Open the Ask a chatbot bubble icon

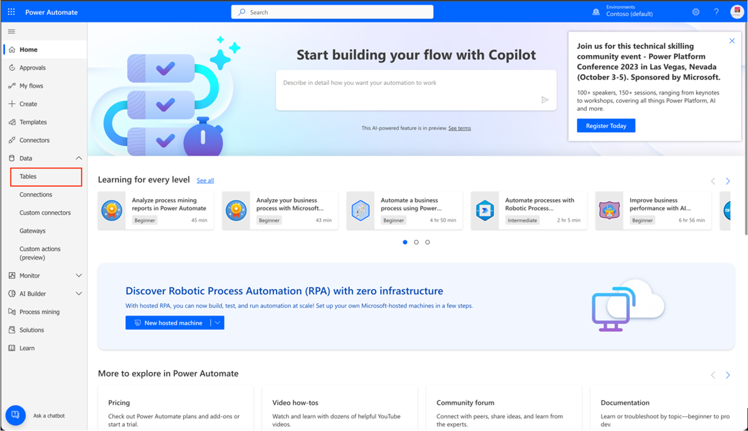pyautogui.click(x=15, y=415)
